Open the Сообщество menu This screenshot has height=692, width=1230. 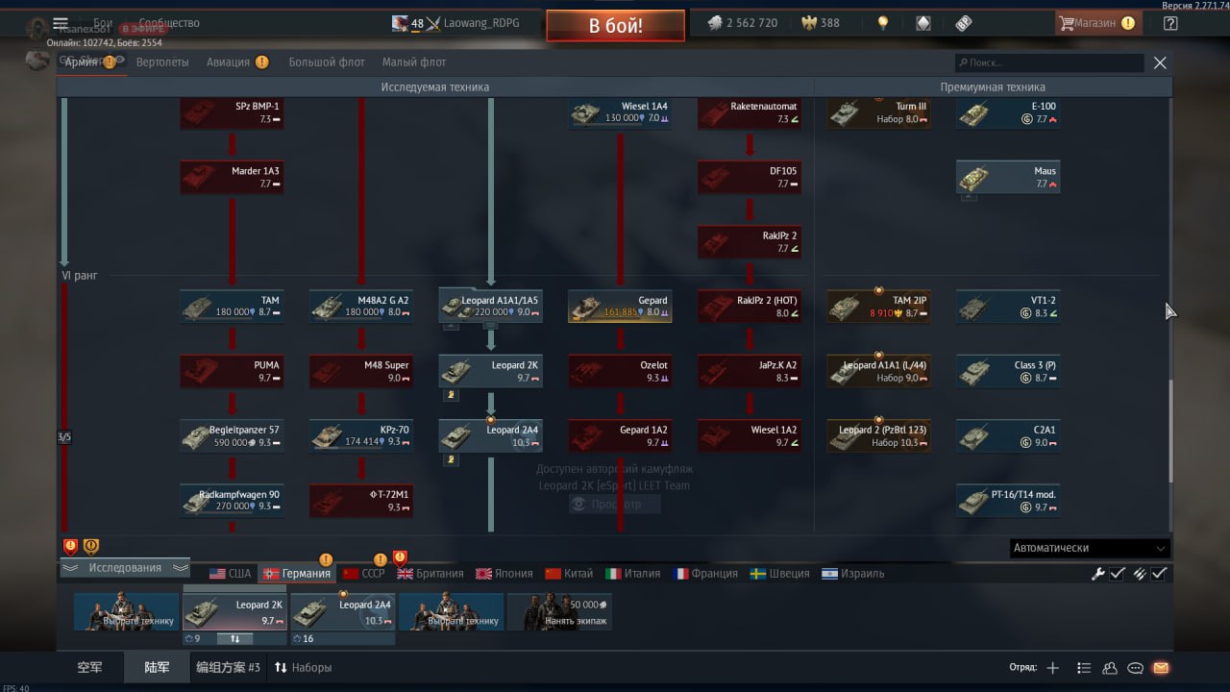pyautogui.click(x=169, y=22)
